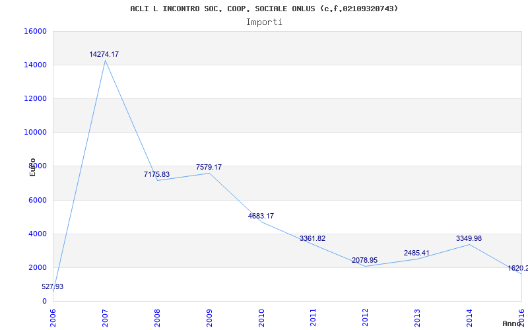This screenshot has width=528, height=330.
Task: Select the 7175.83 value label
Action: 156,174
